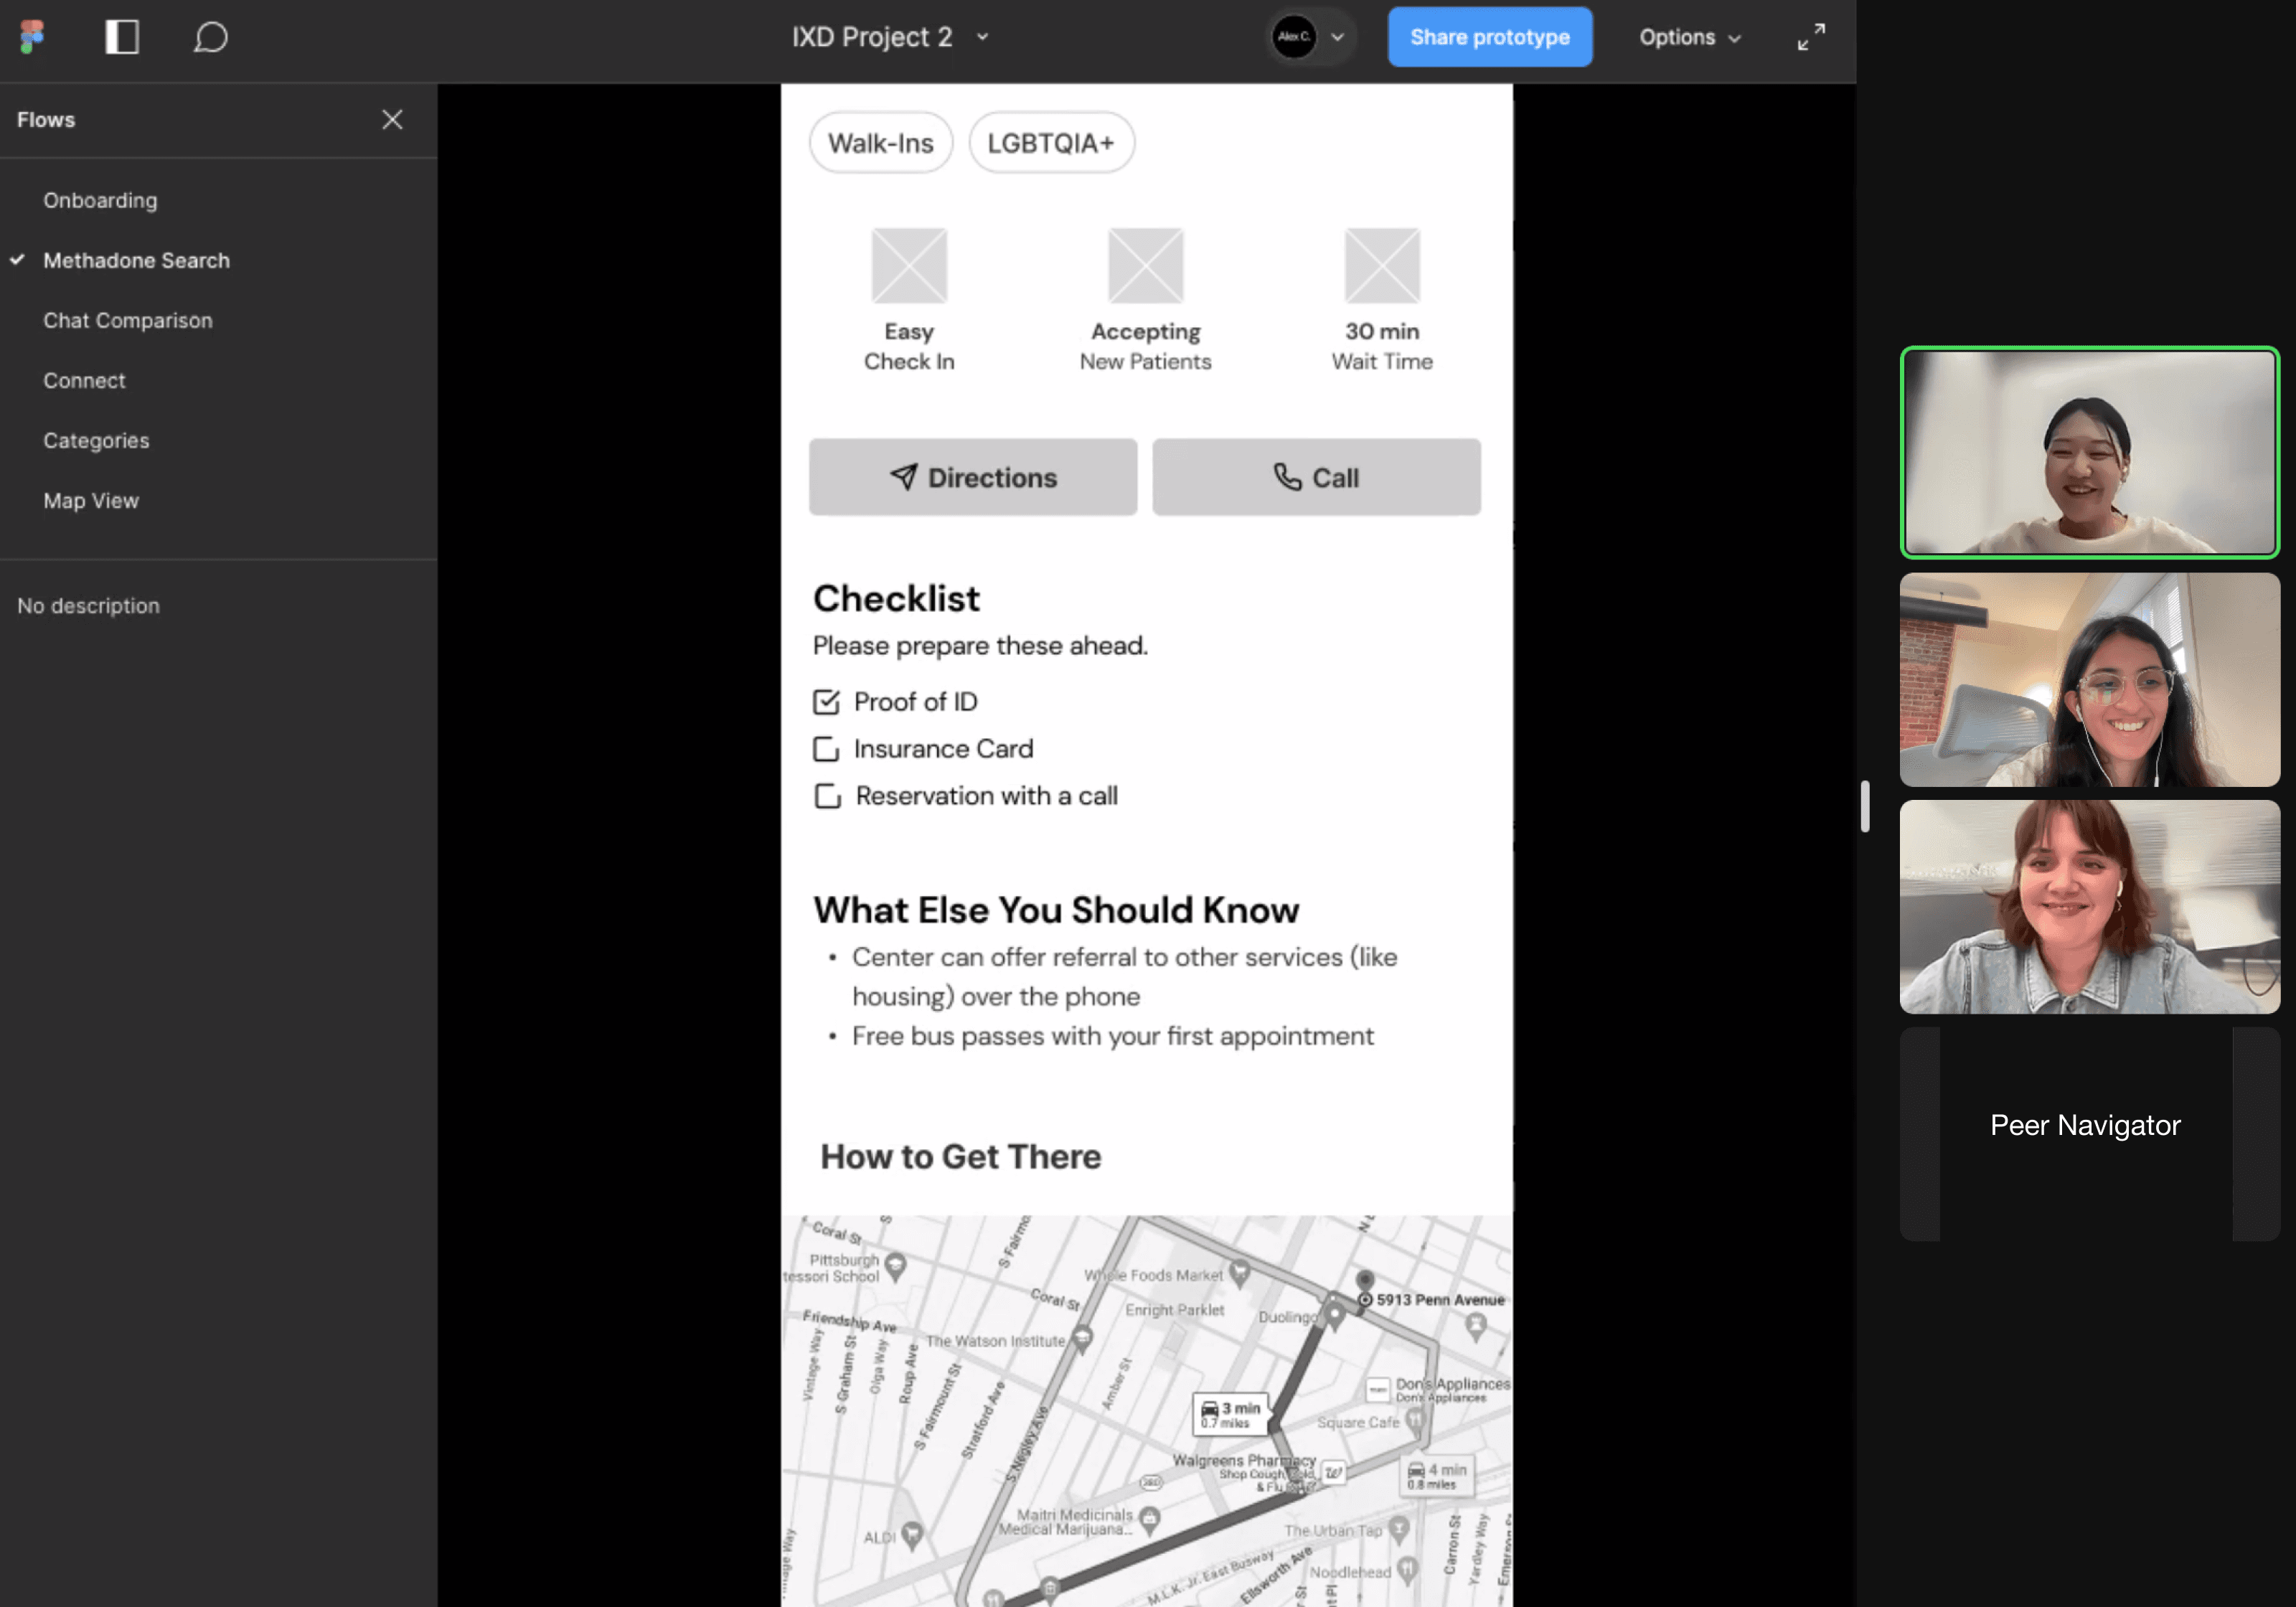The height and width of the screenshot is (1607, 2296).
Task: Check the Reservation with a call checkbox
Action: pos(827,796)
